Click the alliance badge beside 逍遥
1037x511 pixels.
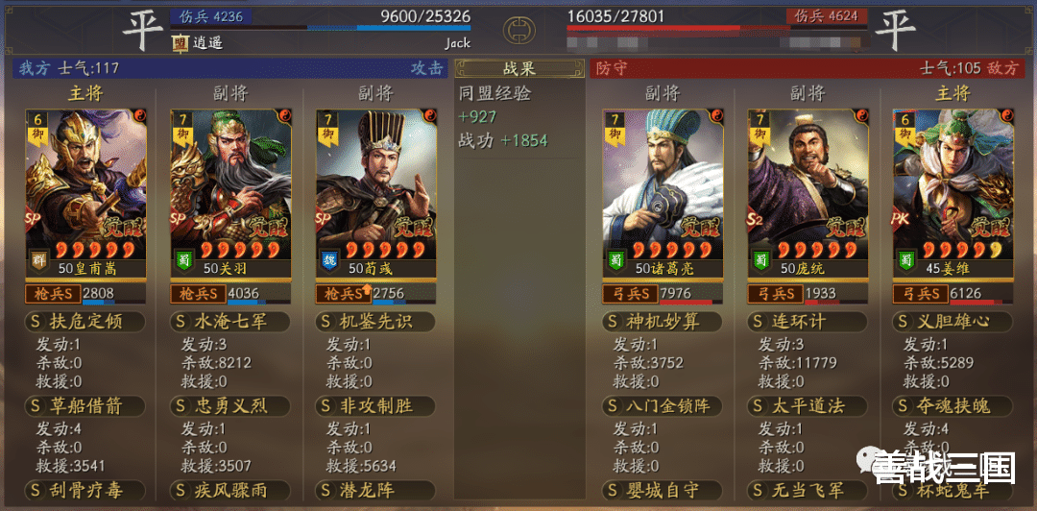point(180,43)
